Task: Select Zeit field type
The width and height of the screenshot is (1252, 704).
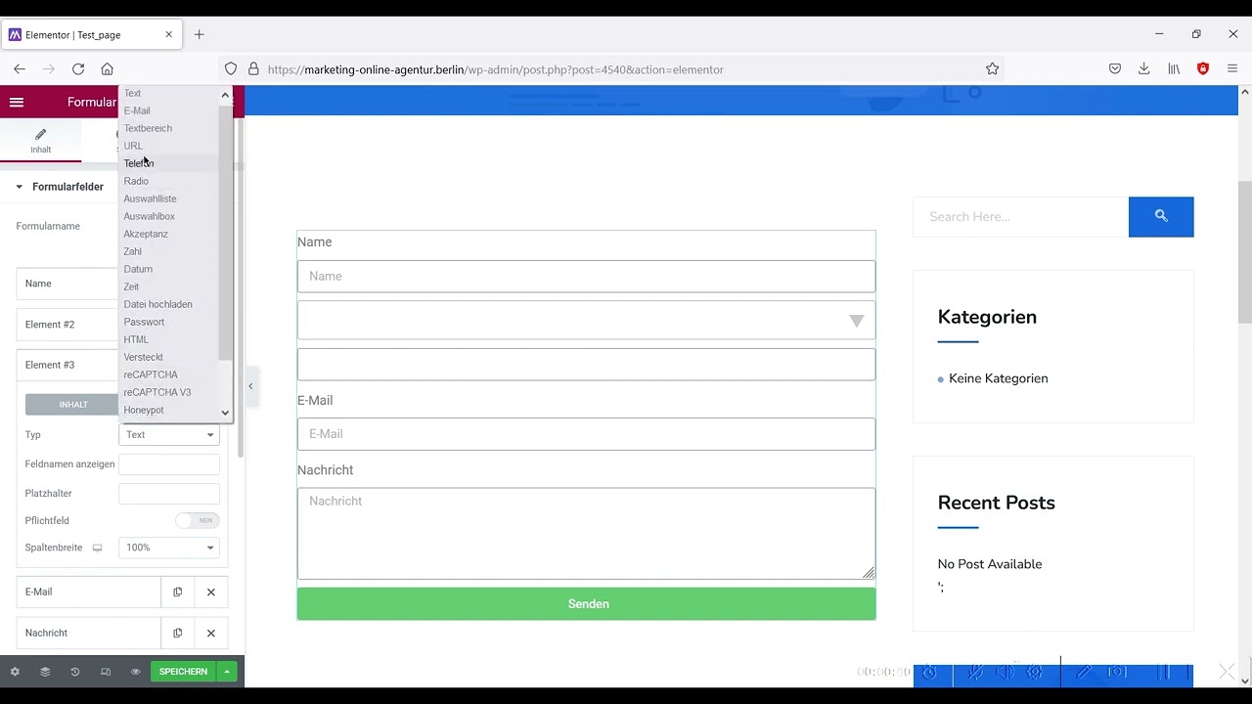Action: [x=131, y=286]
